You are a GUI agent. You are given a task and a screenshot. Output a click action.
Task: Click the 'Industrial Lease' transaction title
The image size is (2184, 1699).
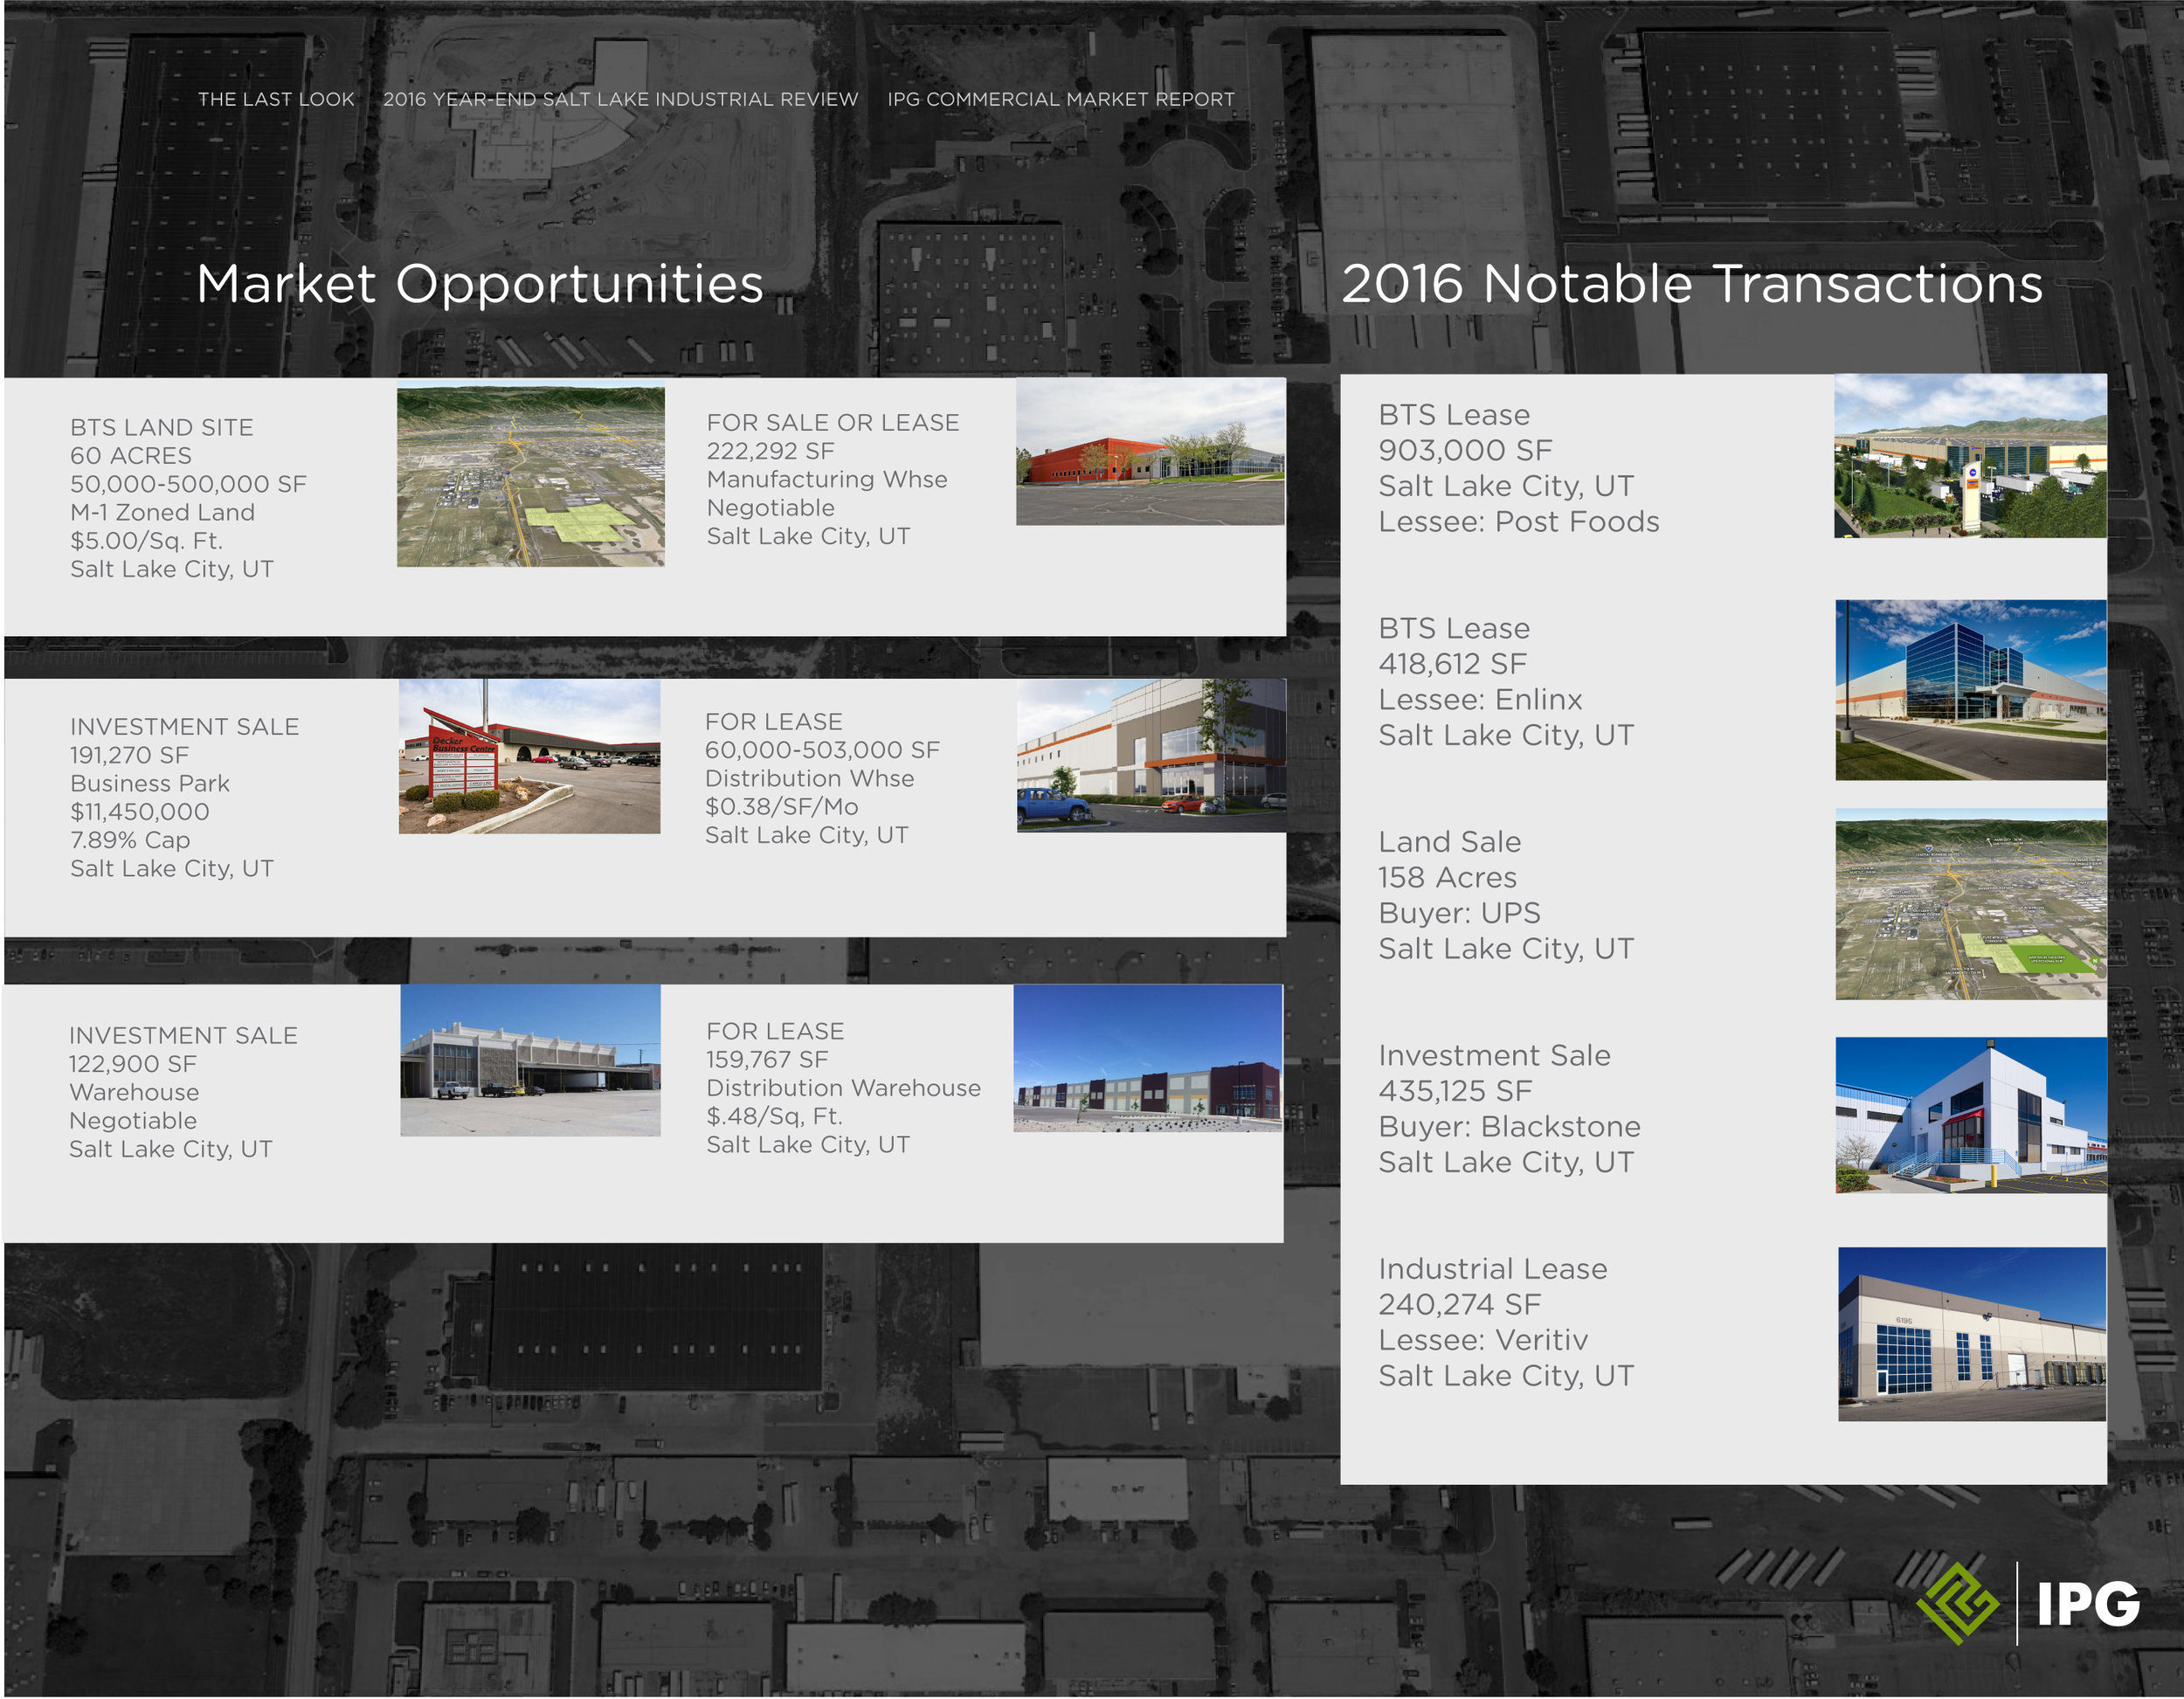(1493, 1269)
